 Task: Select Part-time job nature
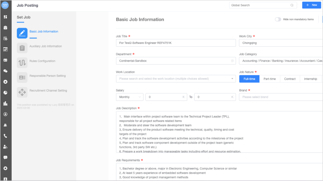[x=269, y=79]
